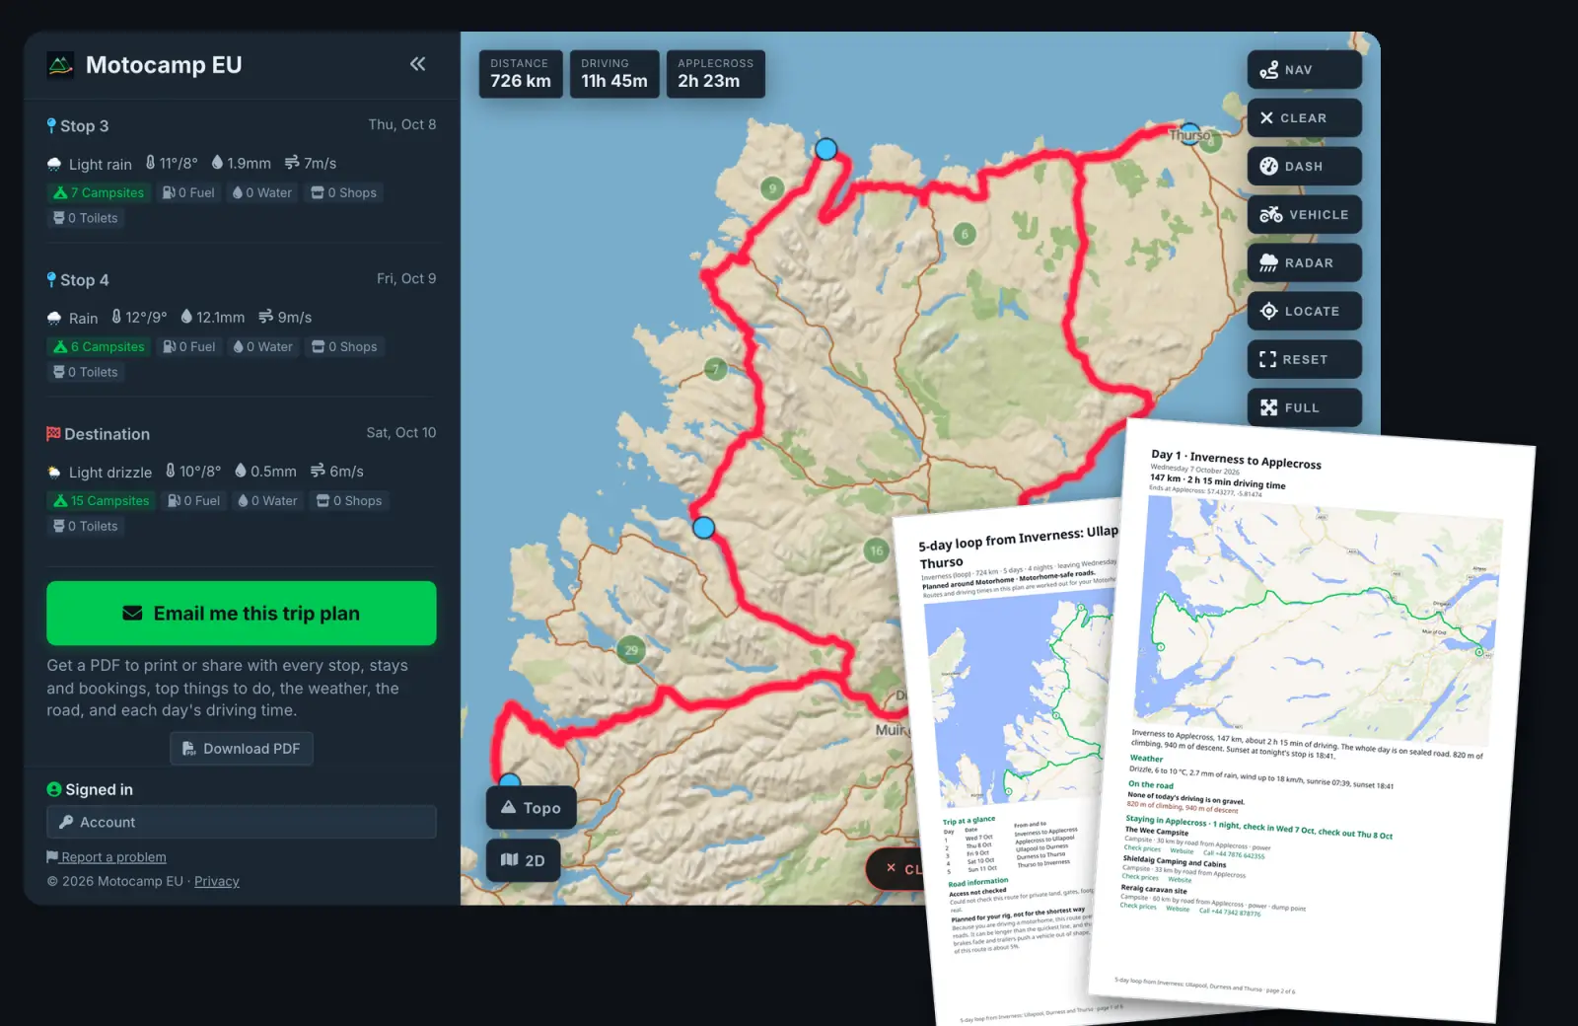The height and width of the screenshot is (1026, 1578).
Task: Click the 0 Shops chip under Stop 3
Action: [x=344, y=193]
